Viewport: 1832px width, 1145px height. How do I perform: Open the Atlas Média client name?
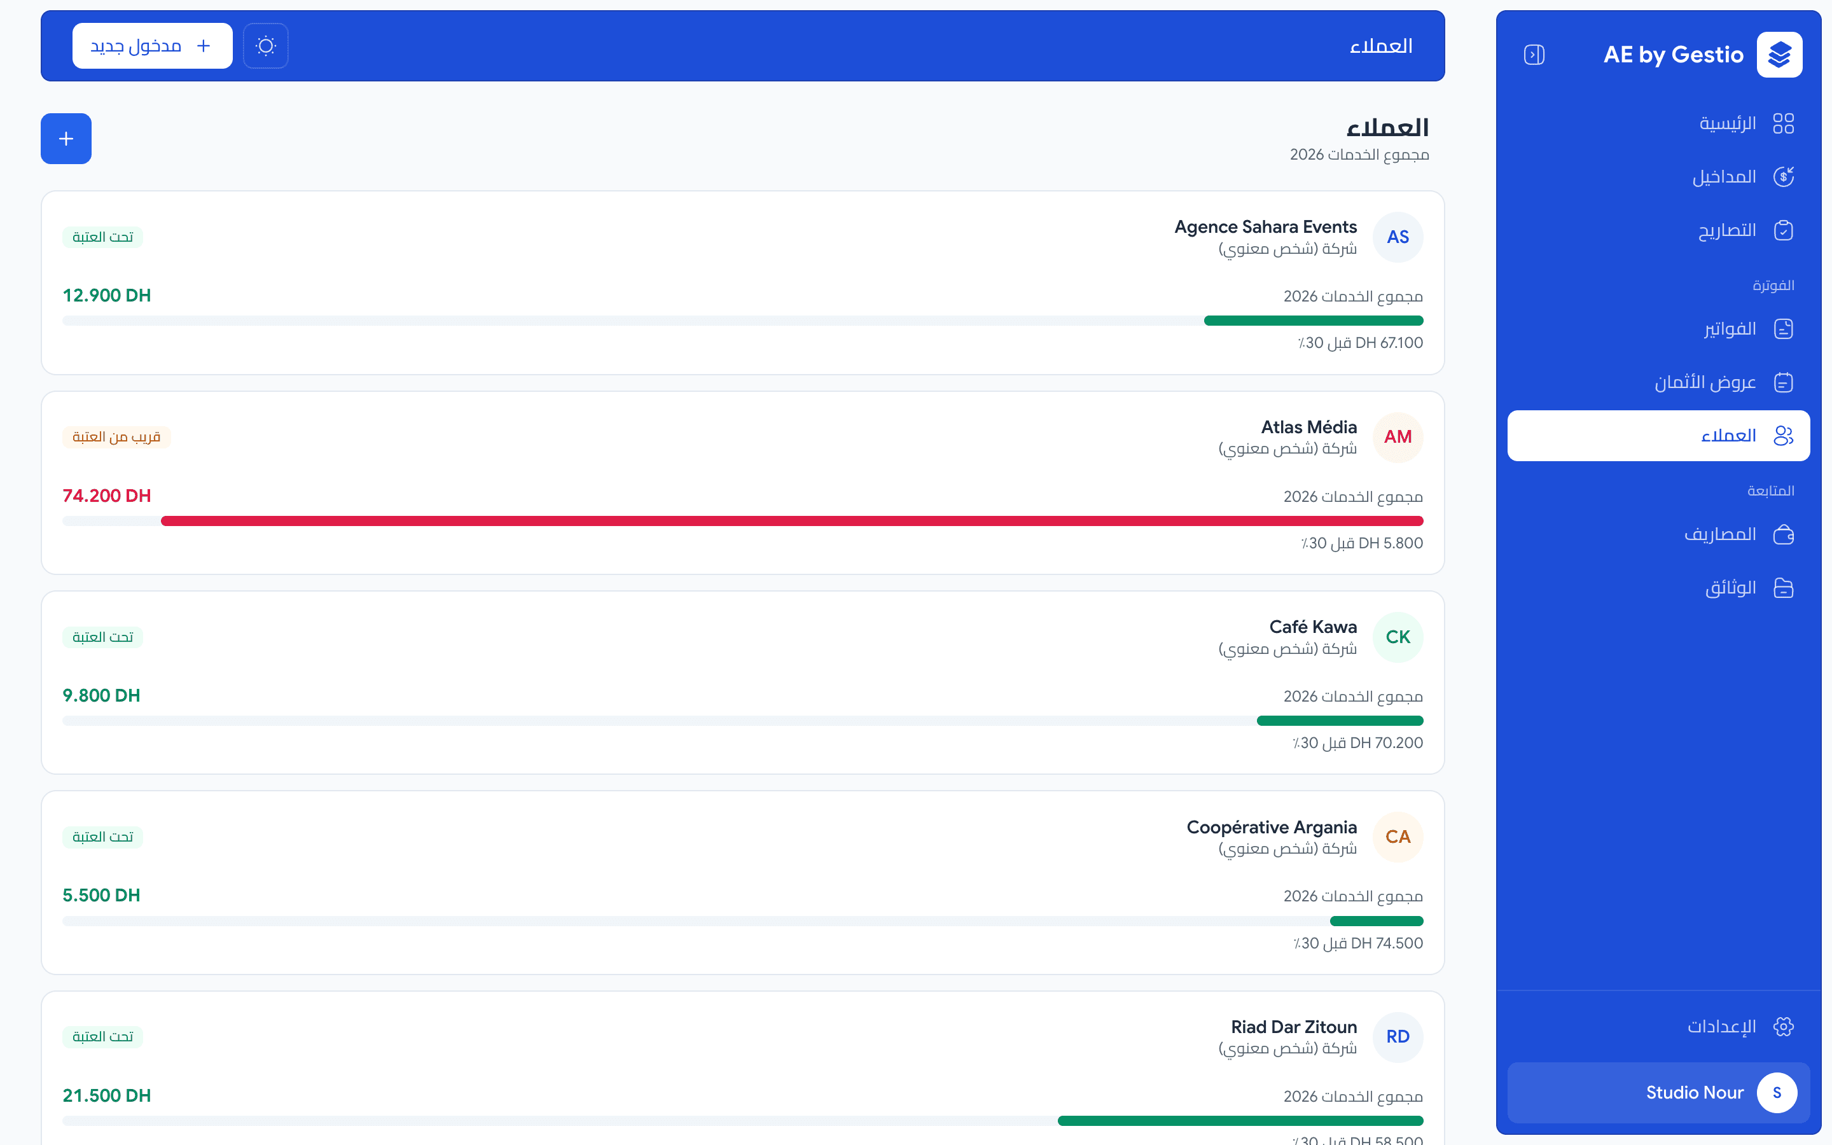click(1308, 427)
